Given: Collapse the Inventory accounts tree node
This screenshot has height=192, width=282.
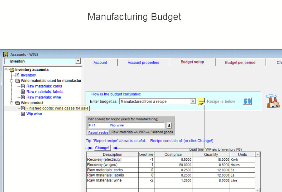Looking at the screenshot, I should pyautogui.click(x=6, y=70).
